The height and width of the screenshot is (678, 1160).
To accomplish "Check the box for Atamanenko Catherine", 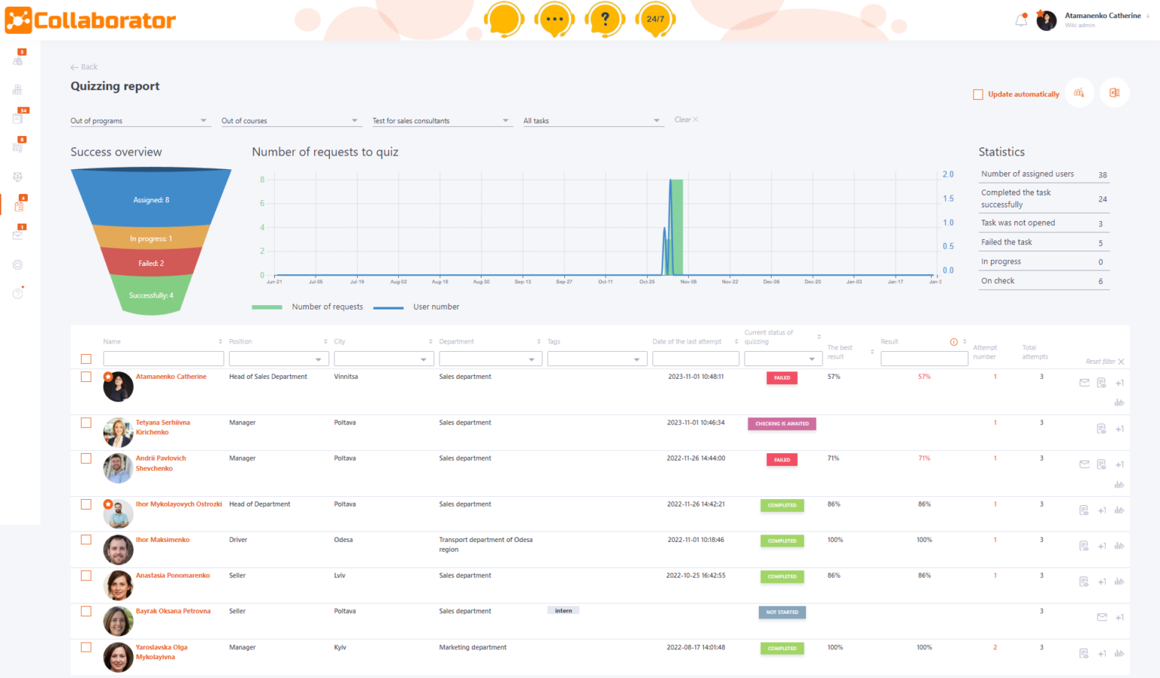I will click(x=86, y=377).
